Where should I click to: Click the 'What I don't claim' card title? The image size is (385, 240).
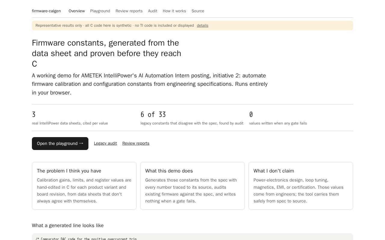pyautogui.click(x=274, y=171)
